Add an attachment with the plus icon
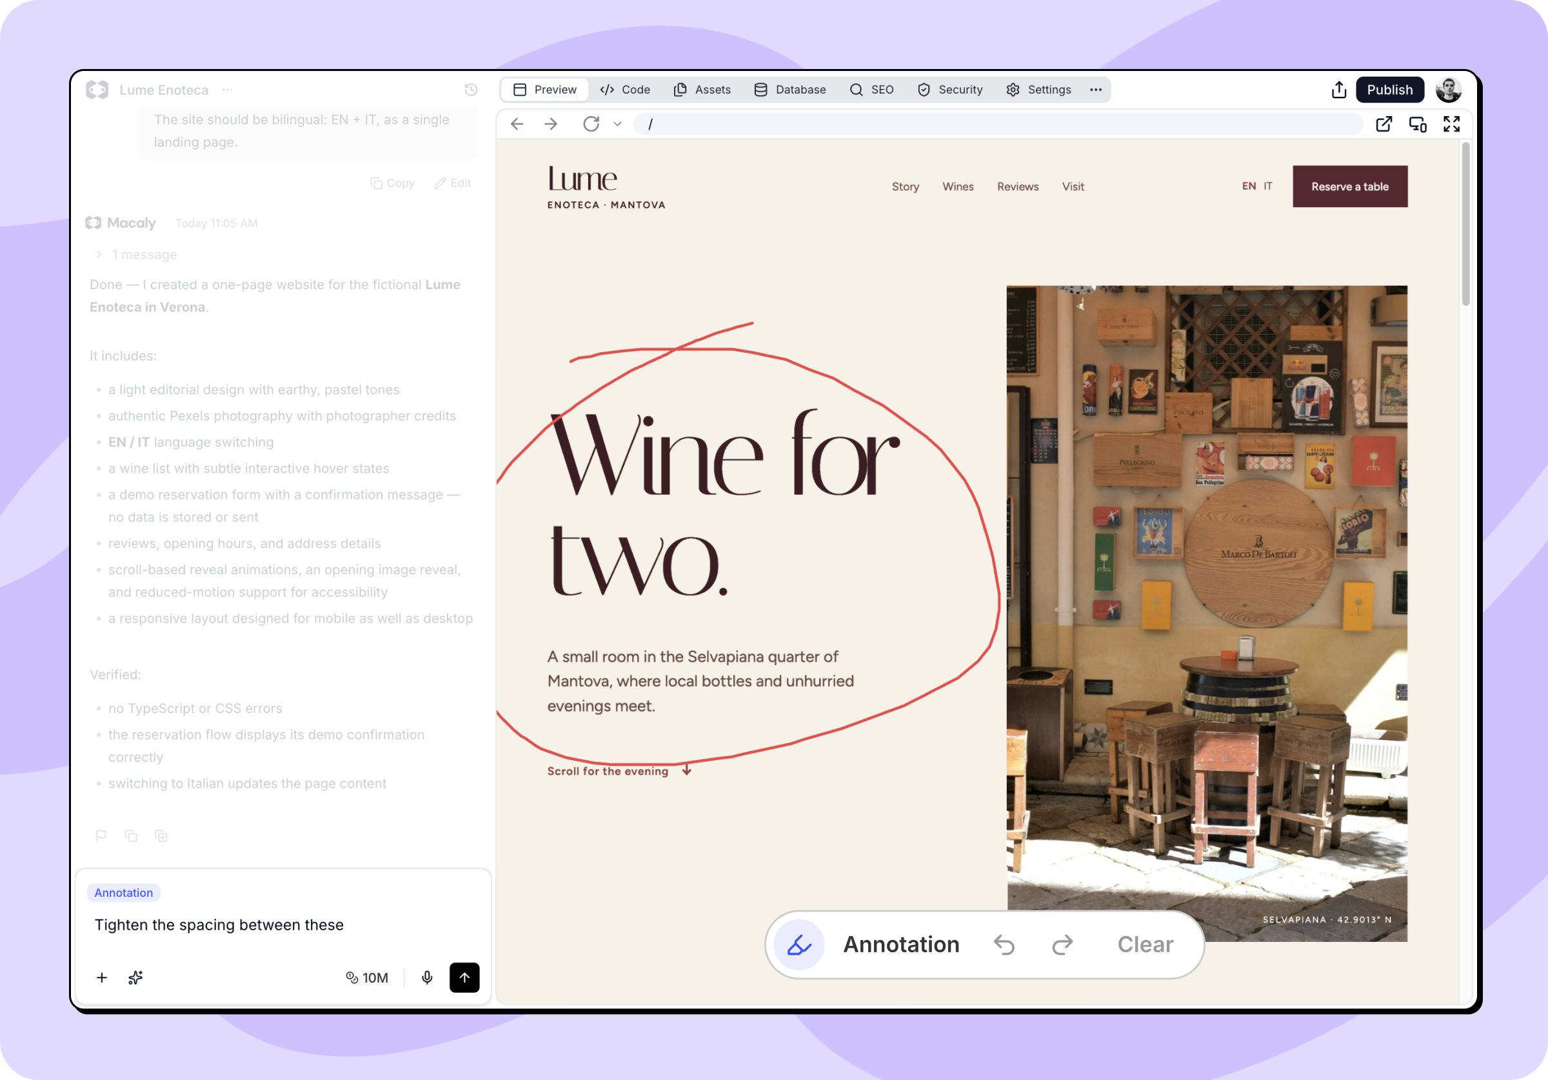The image size is (1548, 1080). pyautogui.click(x=102, y=977)
